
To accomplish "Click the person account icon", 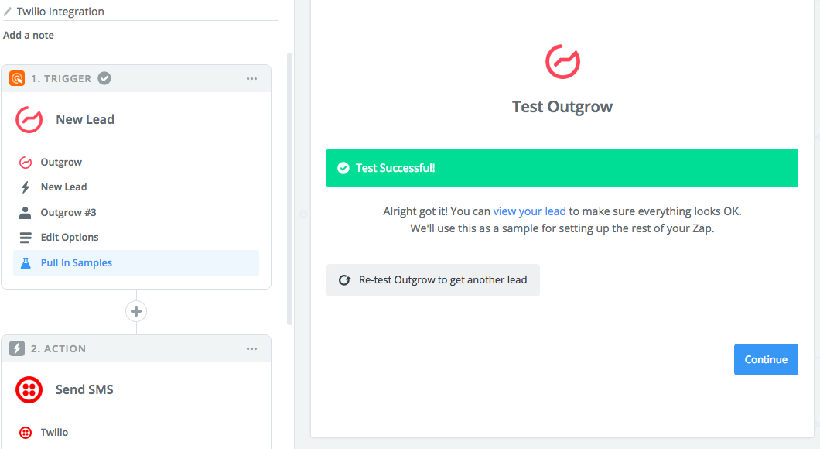I will [x=25, y=212].
